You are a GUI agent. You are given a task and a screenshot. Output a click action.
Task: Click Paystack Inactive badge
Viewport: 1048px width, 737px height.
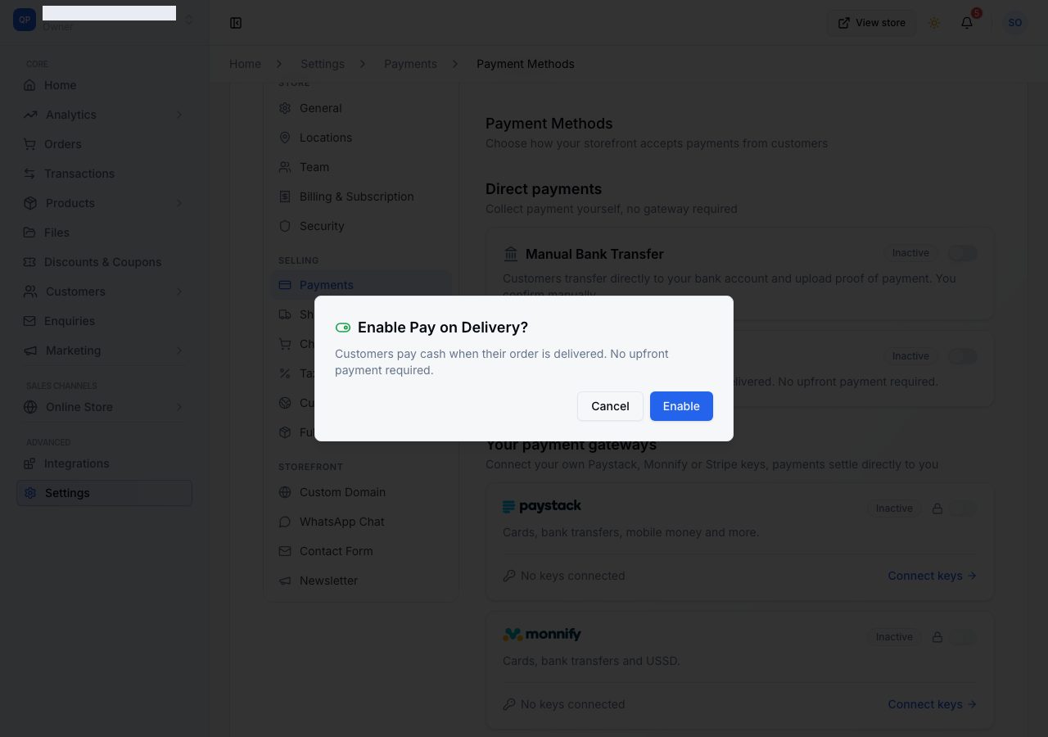click(x=894, y=509)
